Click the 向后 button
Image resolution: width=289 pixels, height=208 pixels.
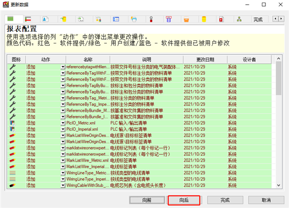184,200
